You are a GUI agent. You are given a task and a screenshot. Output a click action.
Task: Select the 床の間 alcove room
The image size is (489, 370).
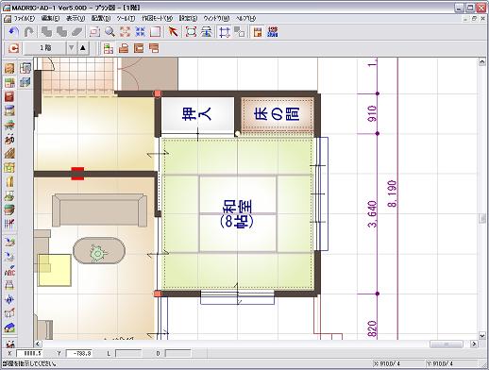click(278, 114)
